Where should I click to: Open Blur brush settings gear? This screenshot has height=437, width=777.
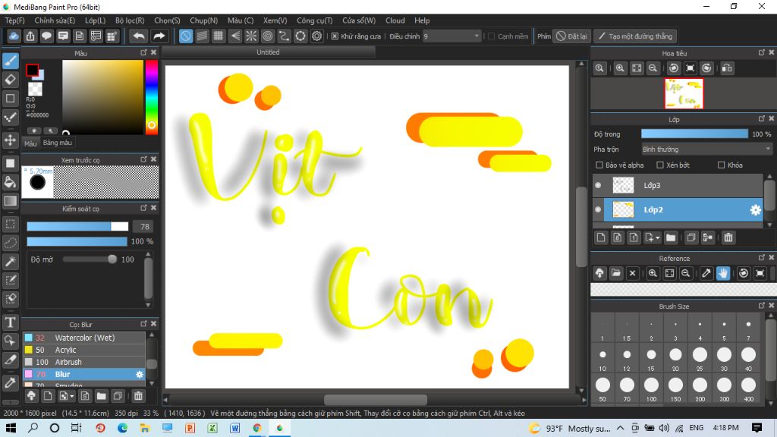coord(140,375)
